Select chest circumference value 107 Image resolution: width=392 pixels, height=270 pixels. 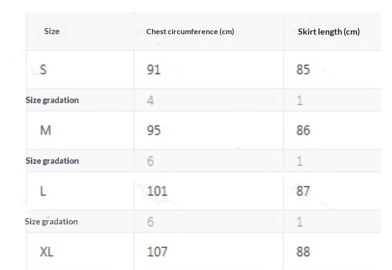pos(157,251)
